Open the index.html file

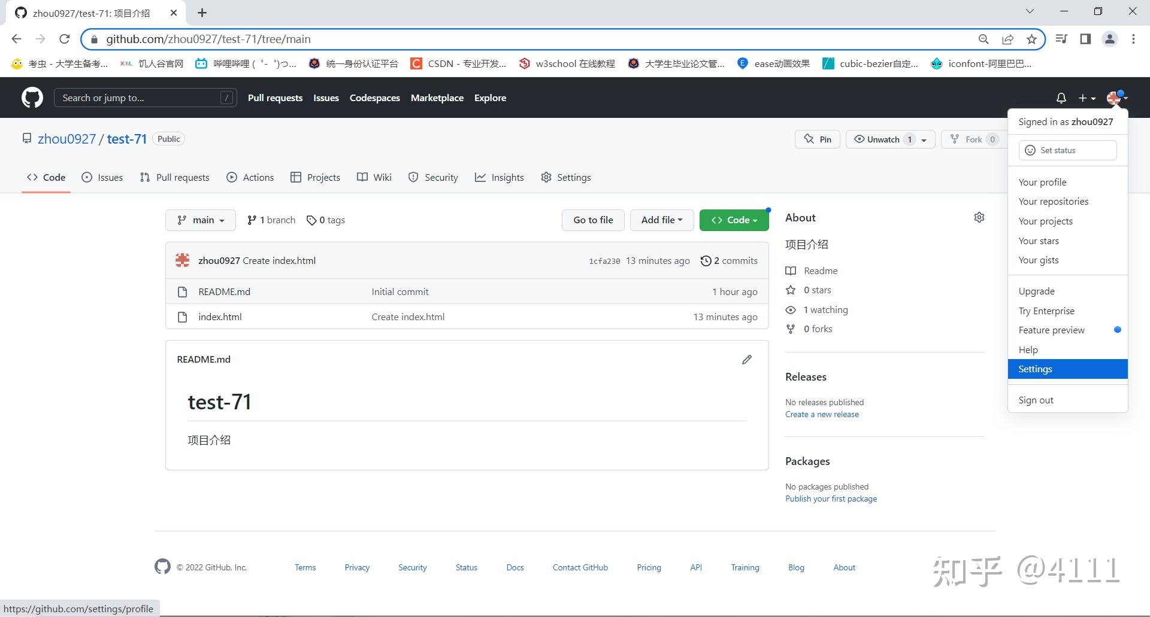(x=220, y=317)
